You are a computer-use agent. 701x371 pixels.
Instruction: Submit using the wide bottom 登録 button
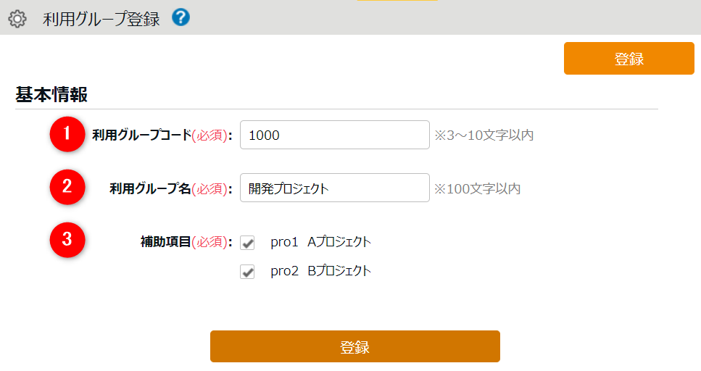tap(354, 346)
